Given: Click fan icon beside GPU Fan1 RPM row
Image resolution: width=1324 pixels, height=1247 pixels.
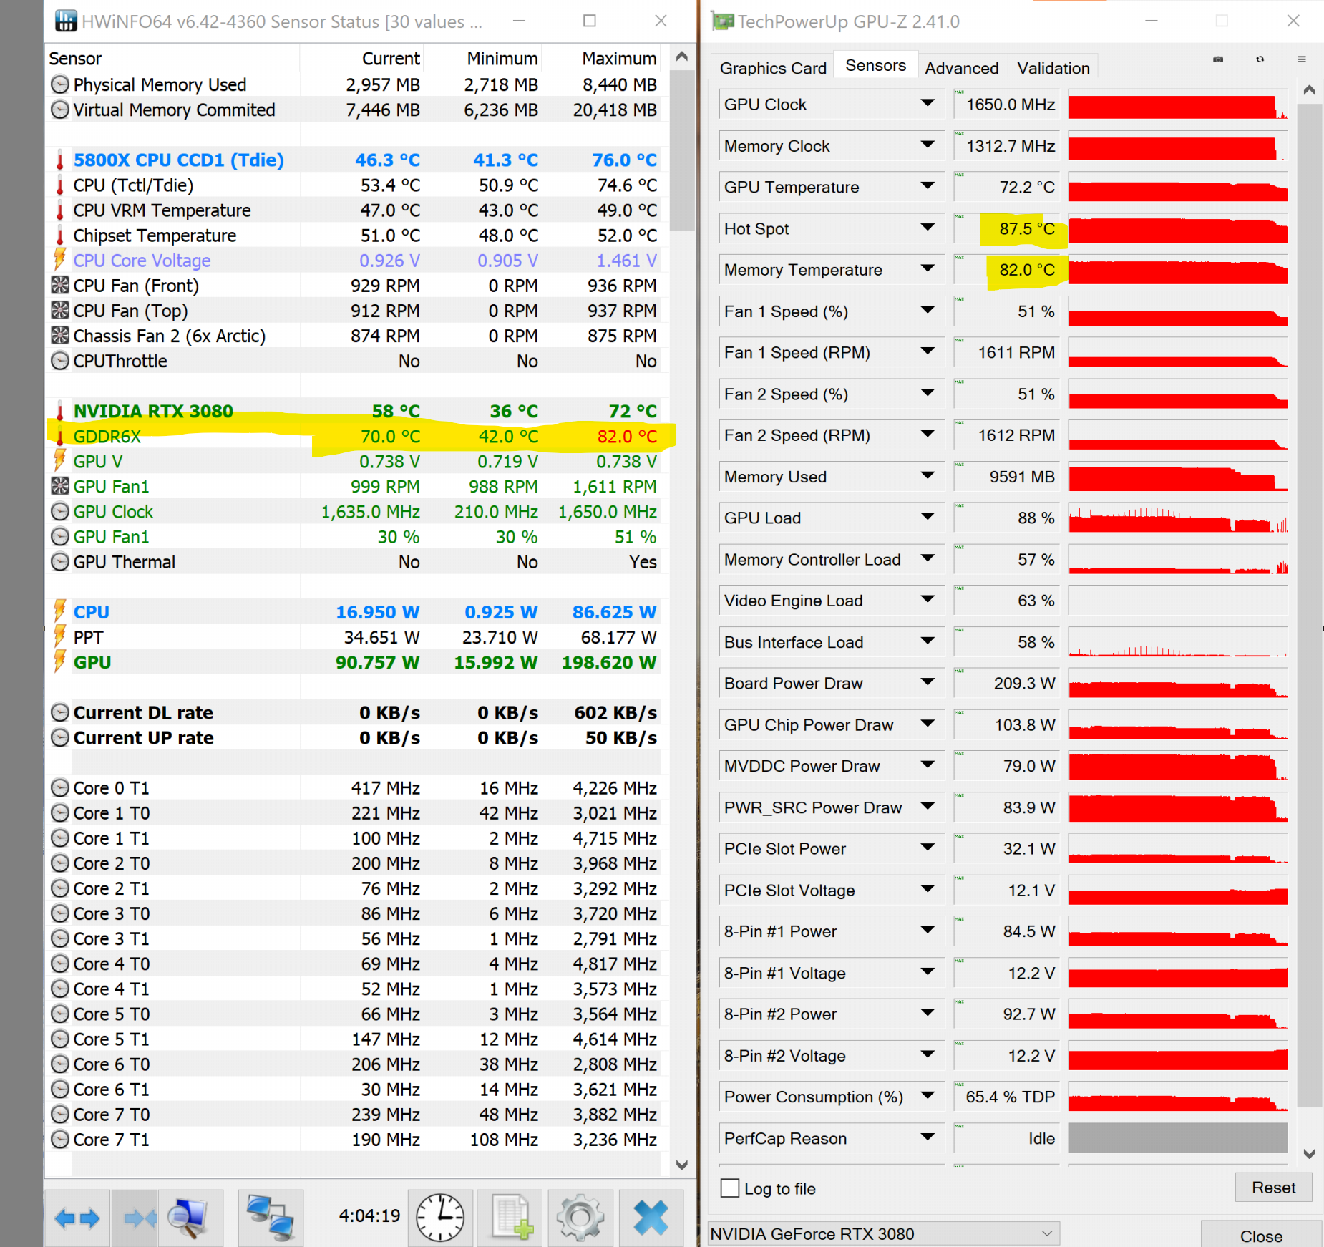Looking at the screenshot, I should tap(60, 486).
